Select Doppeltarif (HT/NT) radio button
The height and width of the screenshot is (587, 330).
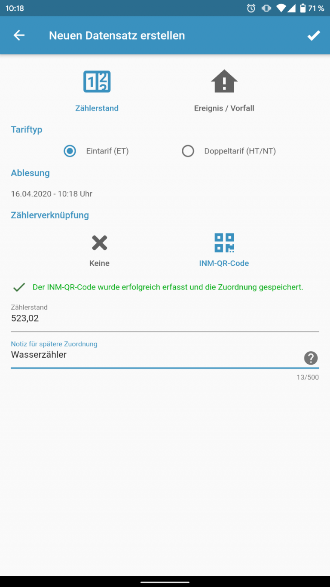pos(188,151)
